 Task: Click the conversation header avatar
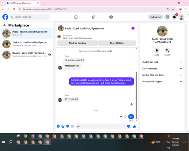coord(61,28)
